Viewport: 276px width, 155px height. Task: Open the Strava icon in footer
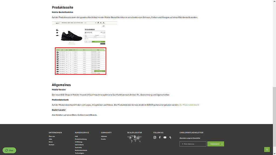click(x=170, y=138)
